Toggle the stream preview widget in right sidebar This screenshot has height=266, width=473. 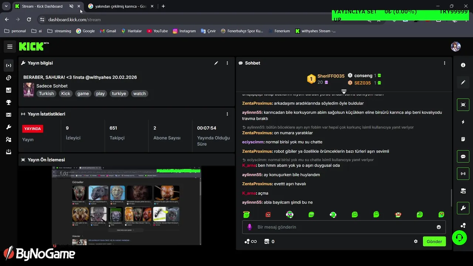coord(463,105)
